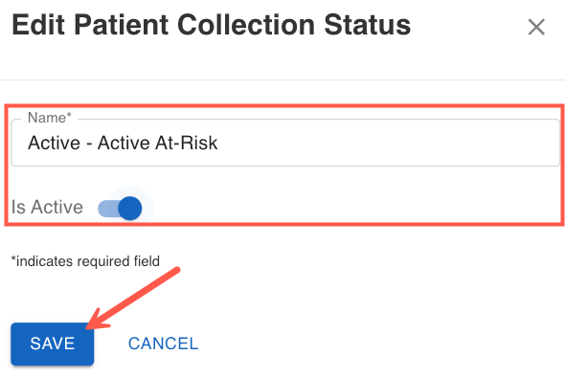The image size is (565, 377).
Task: Deactivate this status with the Is Active switch
Action: coord(120,209)
